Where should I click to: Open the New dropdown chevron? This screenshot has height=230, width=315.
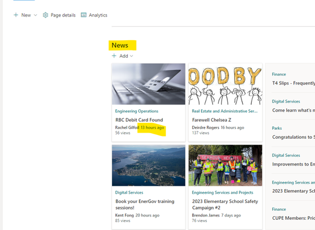[x=36, y=15]
